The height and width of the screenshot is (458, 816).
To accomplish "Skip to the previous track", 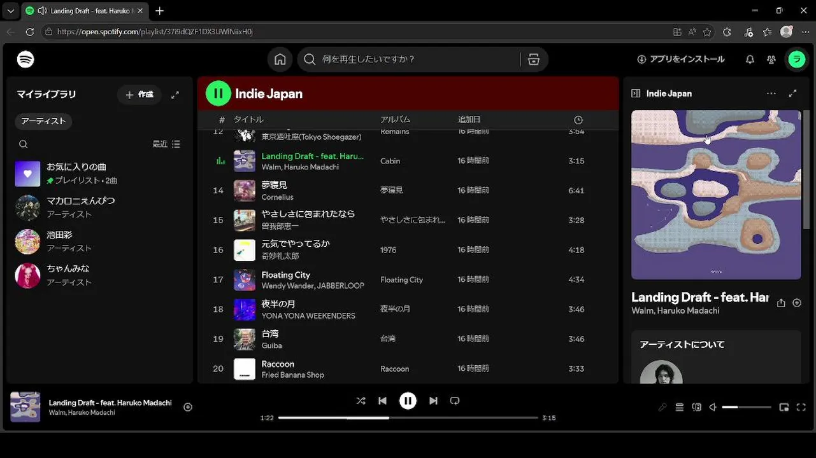I will (382, 401).
